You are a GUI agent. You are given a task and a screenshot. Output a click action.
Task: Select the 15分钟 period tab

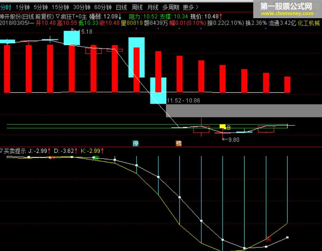tap(60, 8)
